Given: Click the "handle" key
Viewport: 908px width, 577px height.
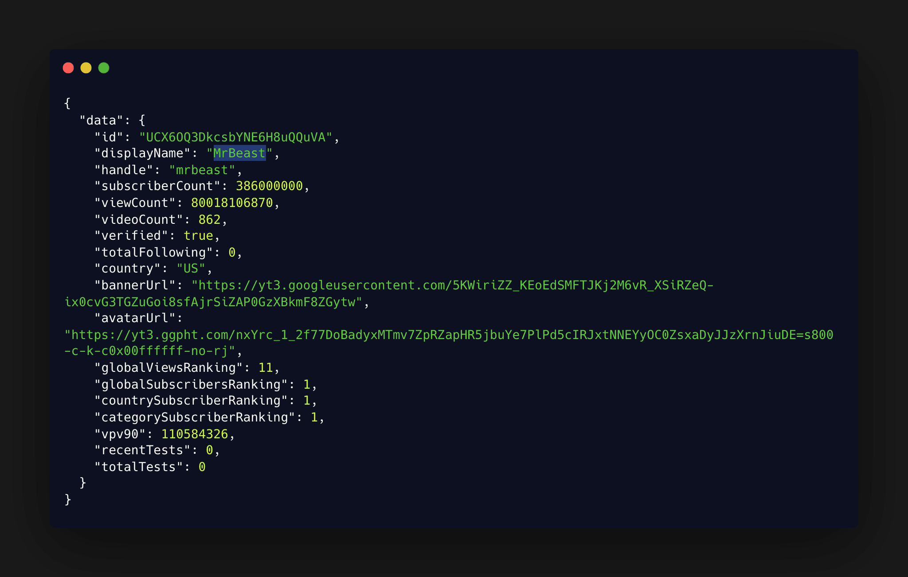Looking at the screenshot, I should point(124,170).
